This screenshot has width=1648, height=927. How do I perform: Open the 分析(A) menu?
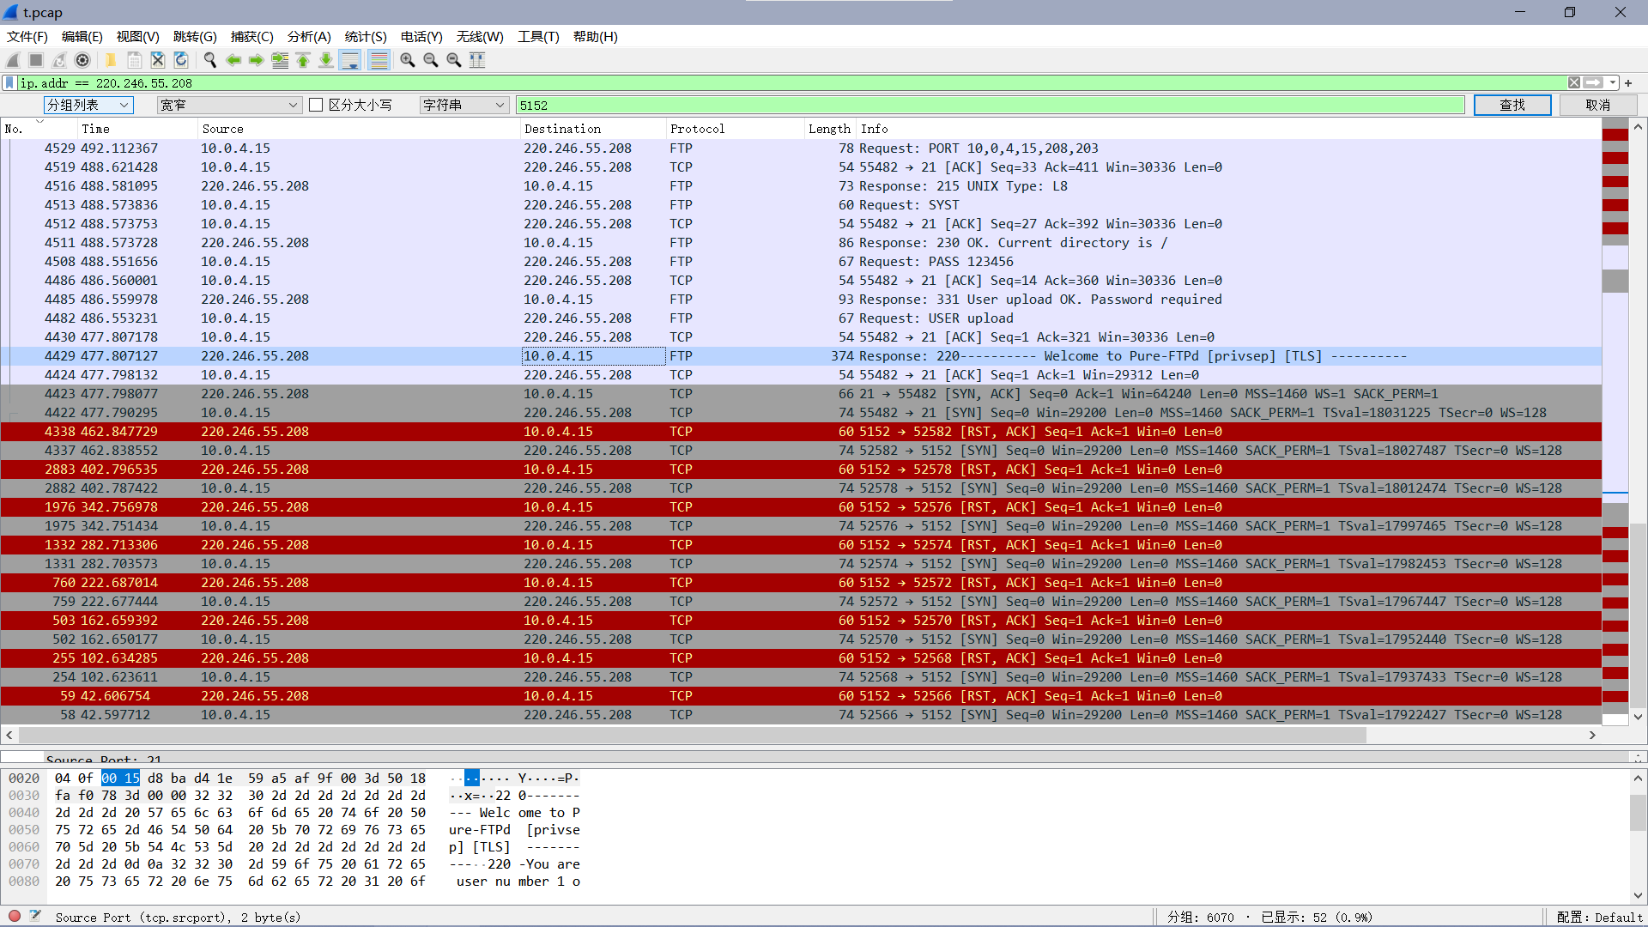(309, 37)
